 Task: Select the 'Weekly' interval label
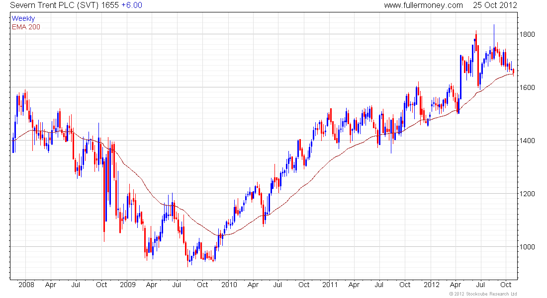point(23,19)
